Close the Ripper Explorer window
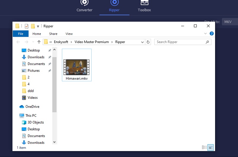This screenshot has height=157, width=238. (208, 26)
